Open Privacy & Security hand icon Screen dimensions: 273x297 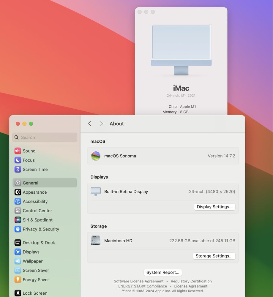18,229
